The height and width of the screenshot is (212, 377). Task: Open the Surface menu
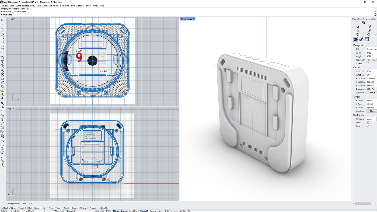coord(26,6)
